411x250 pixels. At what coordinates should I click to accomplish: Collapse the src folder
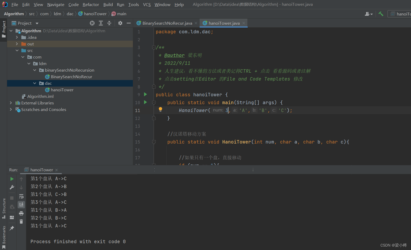(17, 50)
